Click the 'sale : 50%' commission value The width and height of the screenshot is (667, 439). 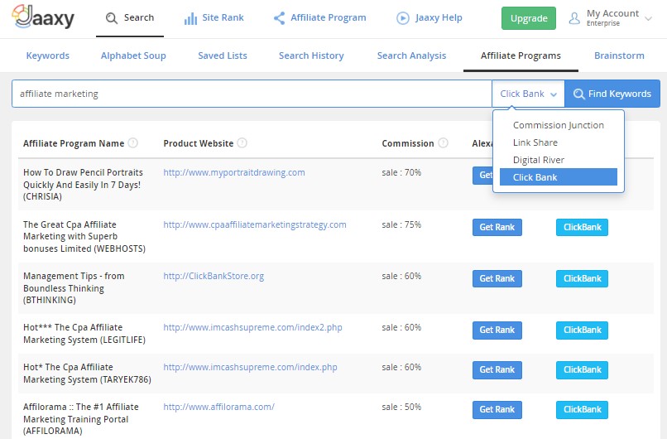point(401,407)
